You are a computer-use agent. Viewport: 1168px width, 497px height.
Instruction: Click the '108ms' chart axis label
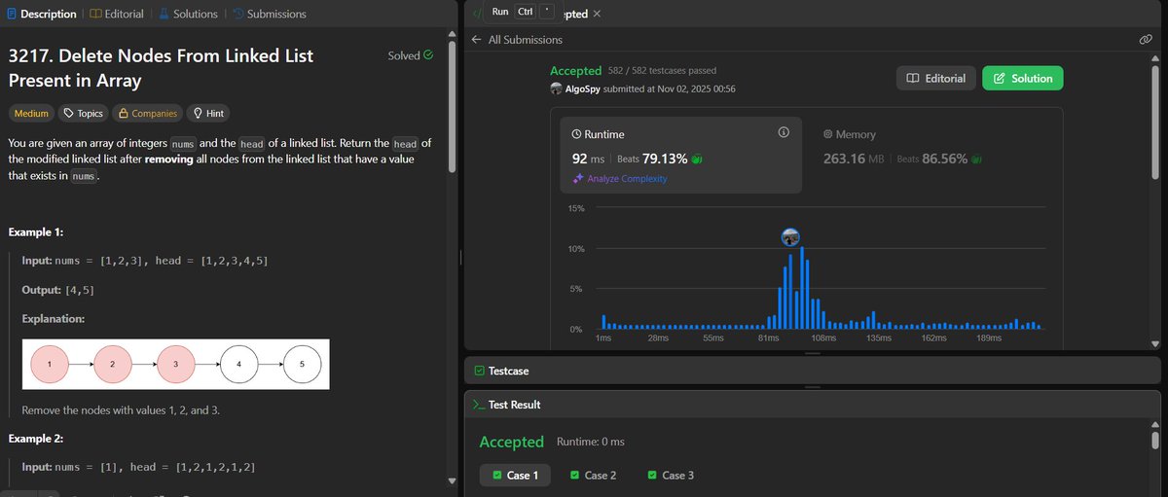tap(823, 337)
